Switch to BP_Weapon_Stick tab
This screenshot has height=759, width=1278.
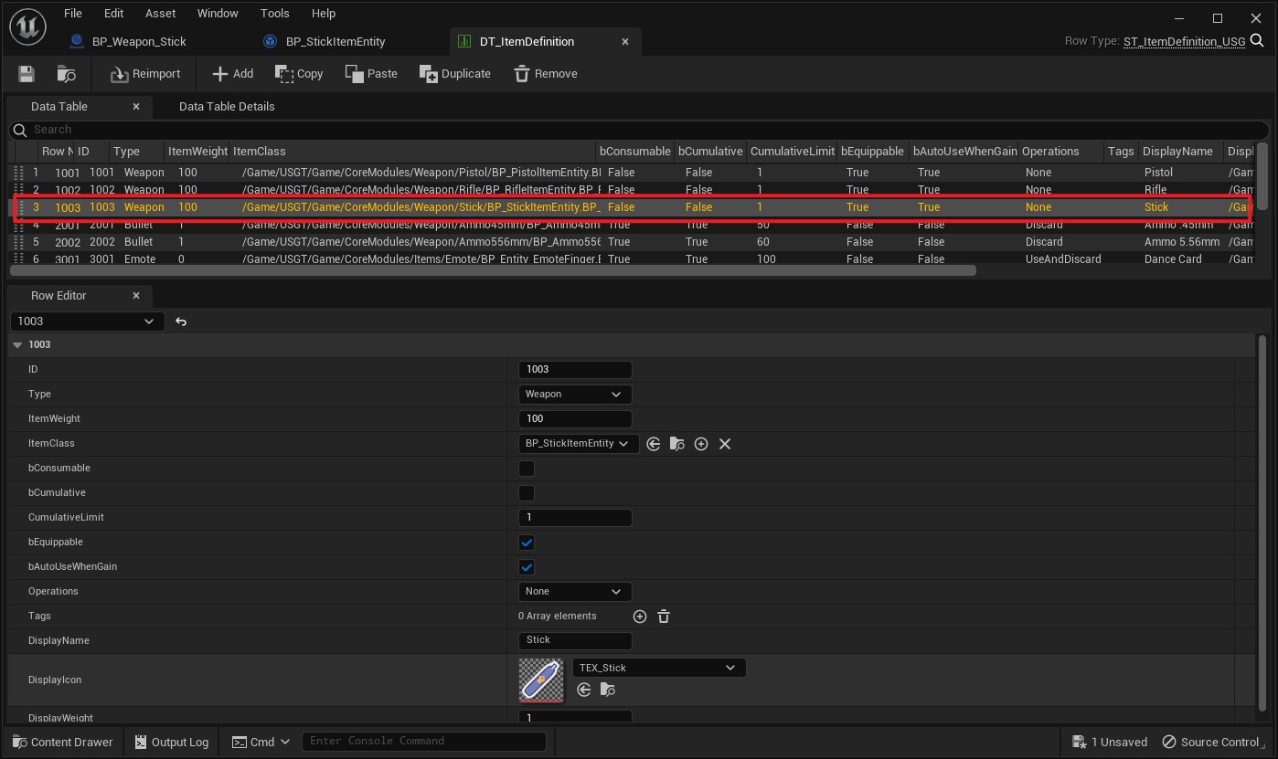tap(139, 41)
